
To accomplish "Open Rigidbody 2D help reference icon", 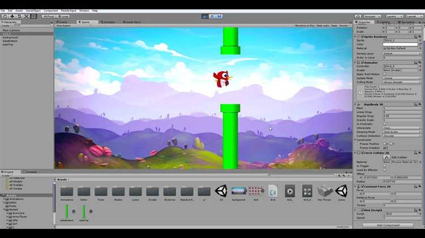I will coord(416,105).
